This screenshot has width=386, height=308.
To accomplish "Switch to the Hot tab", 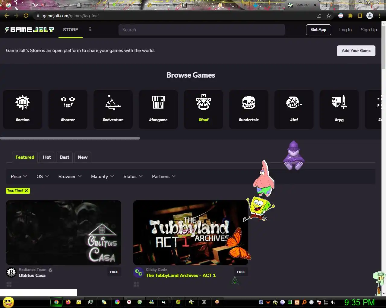I will pos(47,157).
